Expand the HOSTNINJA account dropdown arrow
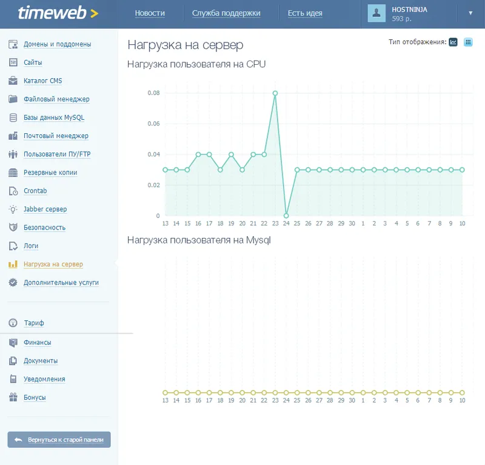Viewport: 485px width, 465px height. (470, 13)
